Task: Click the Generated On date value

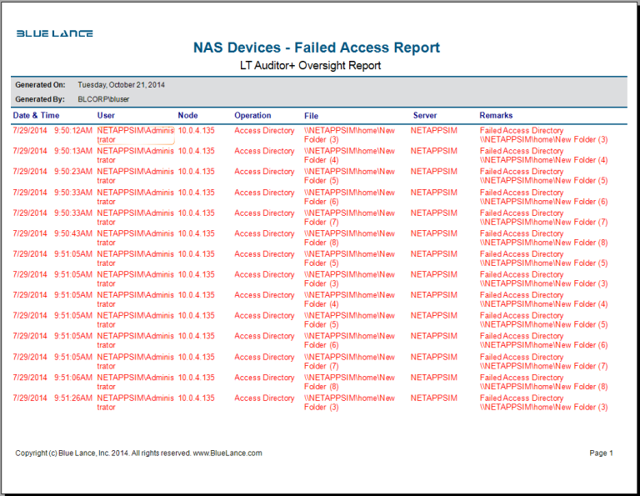Action: click(x=121, y=85)
